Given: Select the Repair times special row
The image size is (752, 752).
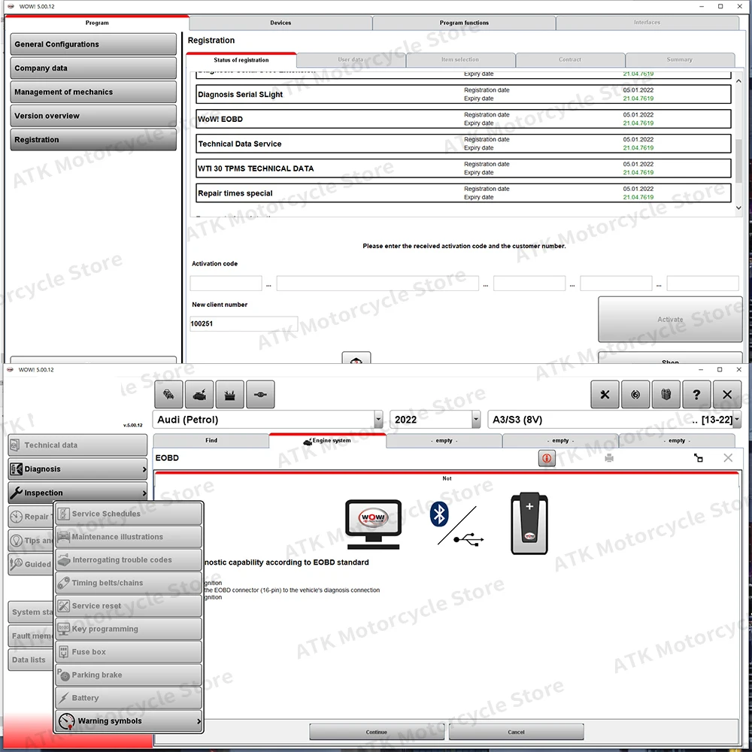Looking at the screenshot, I should coord(463,193).
